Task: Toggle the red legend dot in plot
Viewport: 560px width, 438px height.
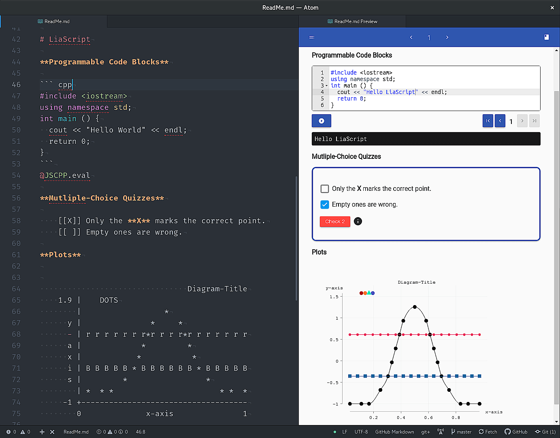Action: (x=361, y=293)
